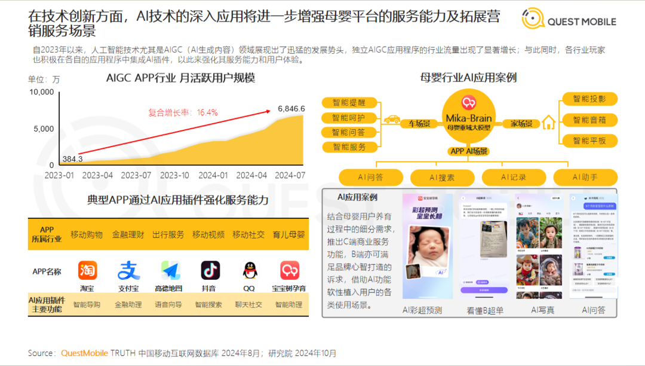The image size is (645, 366).
Task: Click the APP AI场景 label
Action: [x=469, y=151]
